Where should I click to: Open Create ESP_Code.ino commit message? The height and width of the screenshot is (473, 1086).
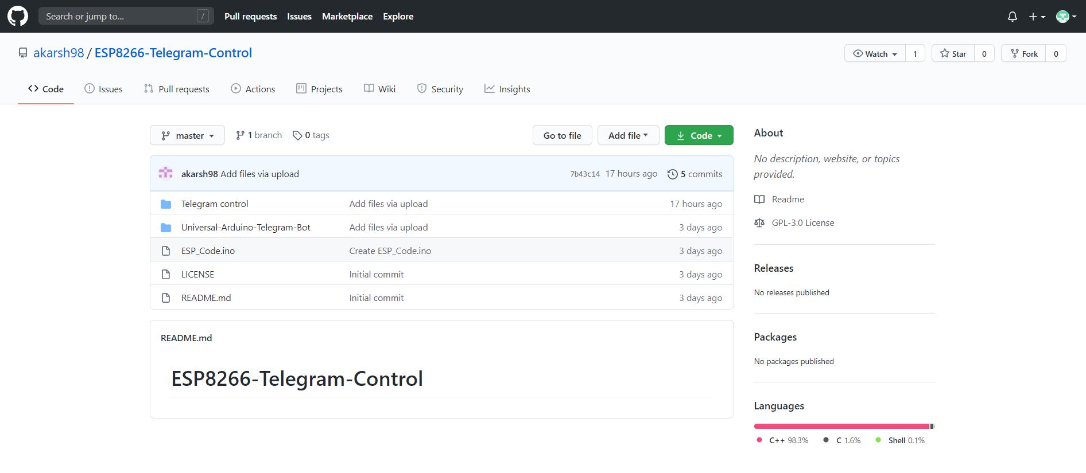point(390,251)
